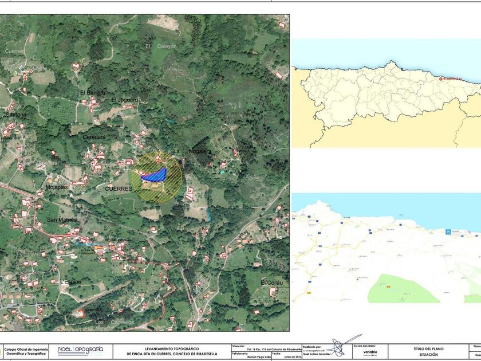Click the "Cerecera" place label

pos(94,137)
